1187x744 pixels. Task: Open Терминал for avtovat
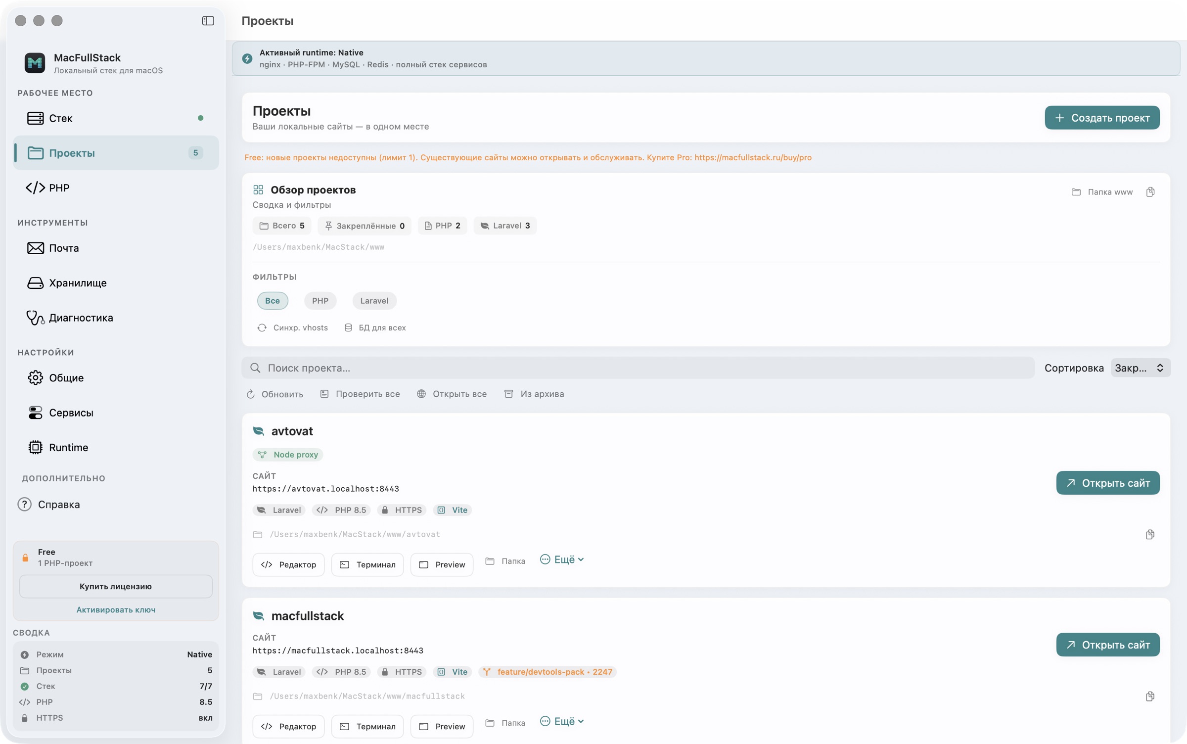367,565
